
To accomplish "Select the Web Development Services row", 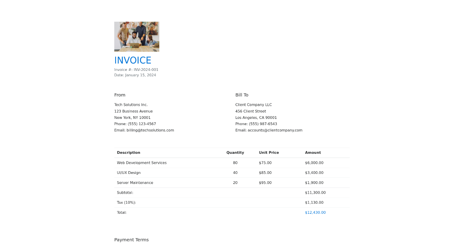I will click(x=142, y=163).
